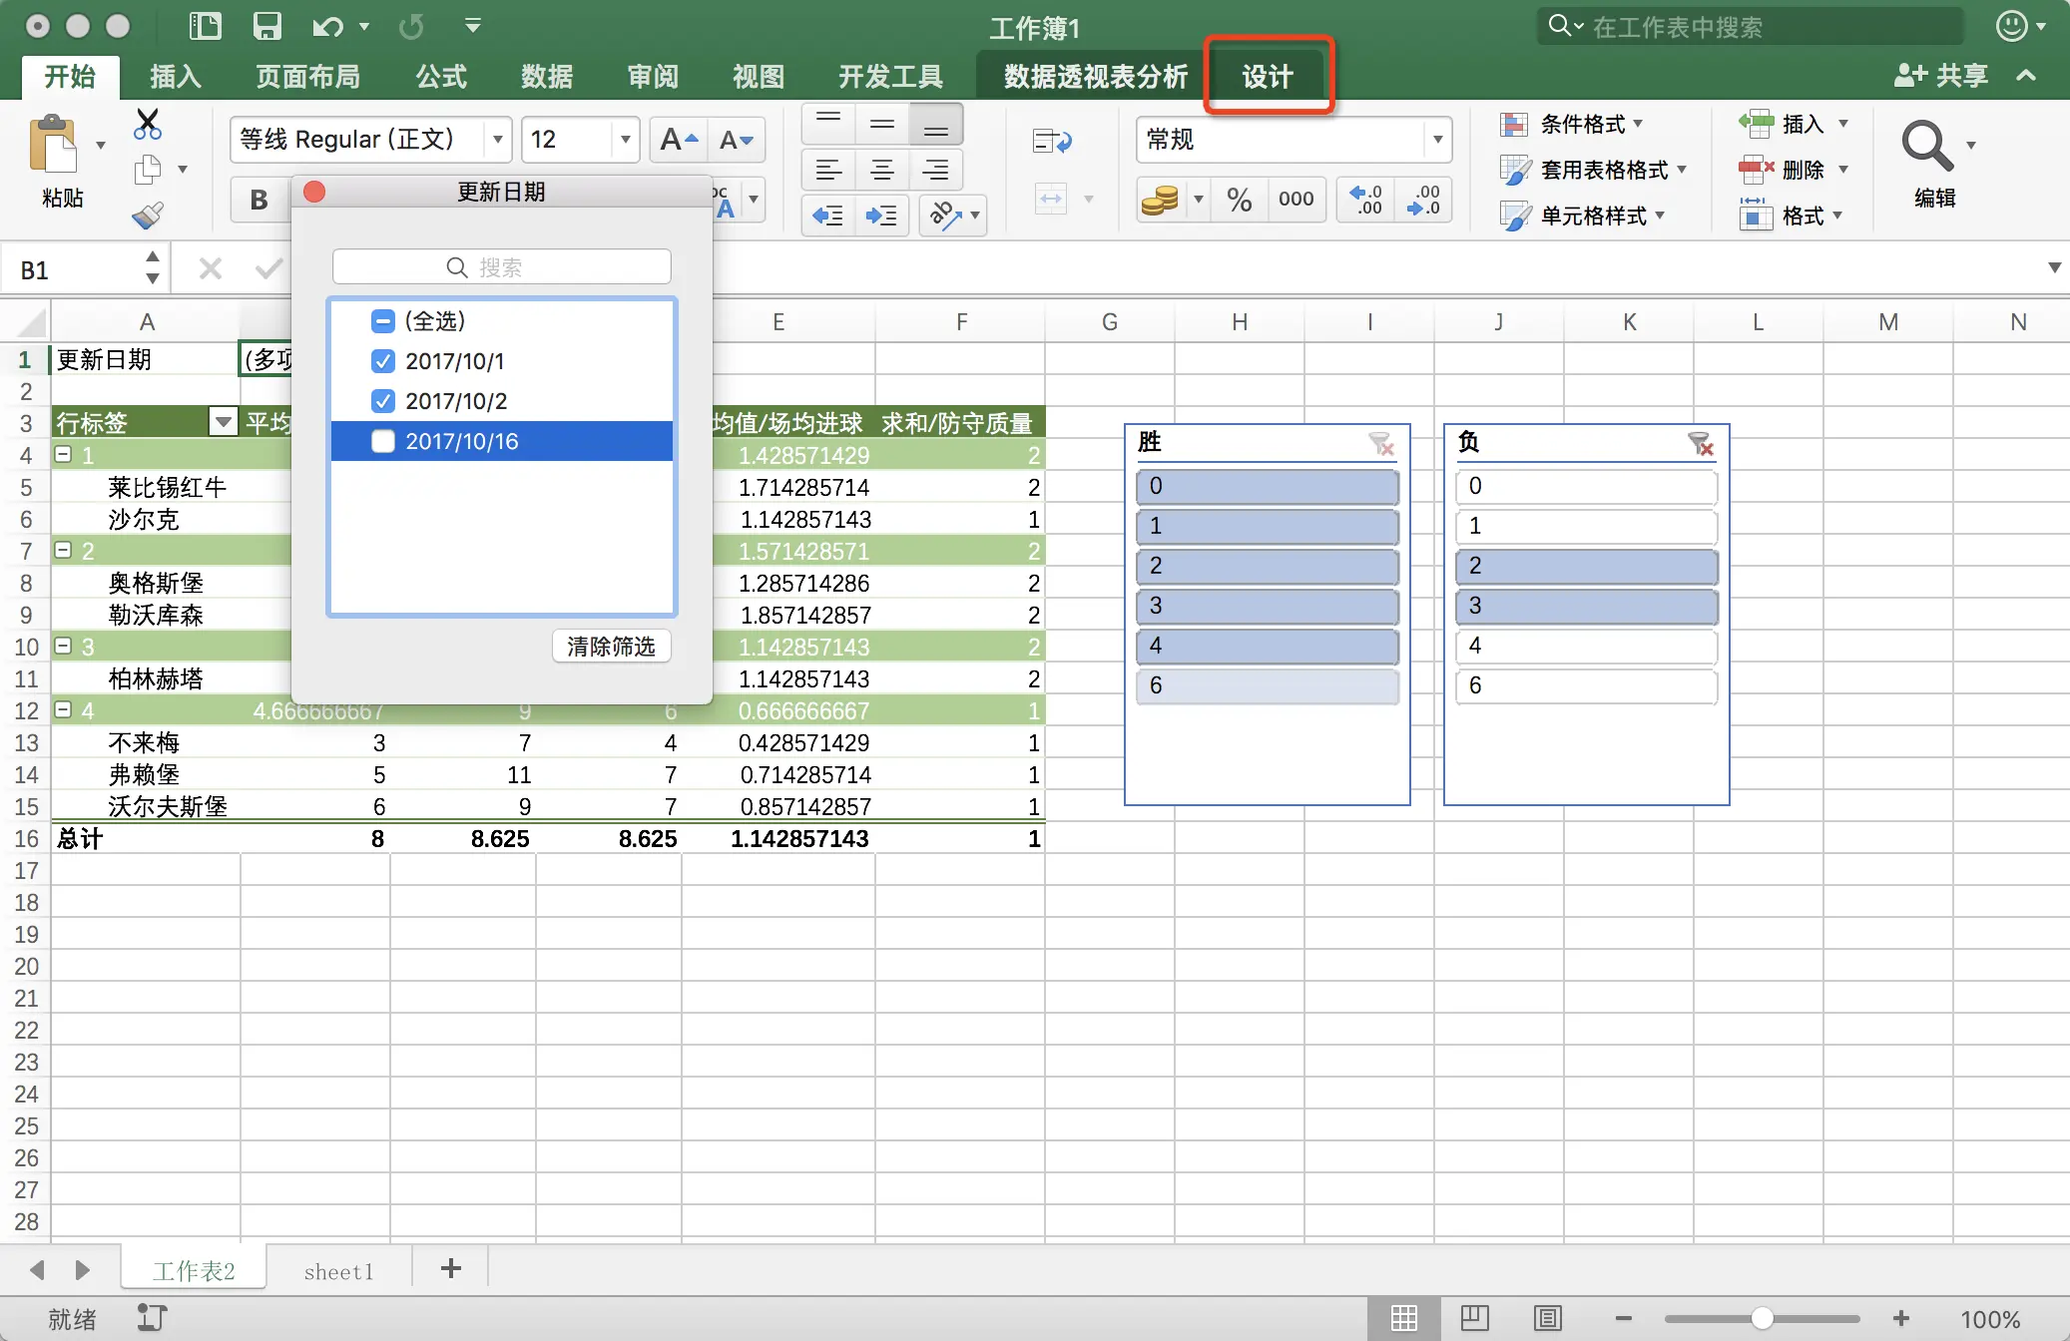Select item 6 in 负 slicer
2070x1341 pixels.
1585,685
